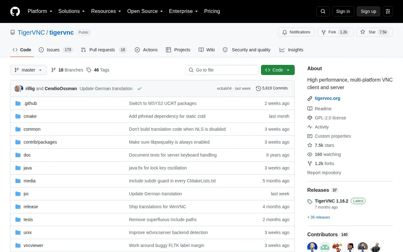
Task: Click the vncviewer folder icon
Action: click(18, 245)
